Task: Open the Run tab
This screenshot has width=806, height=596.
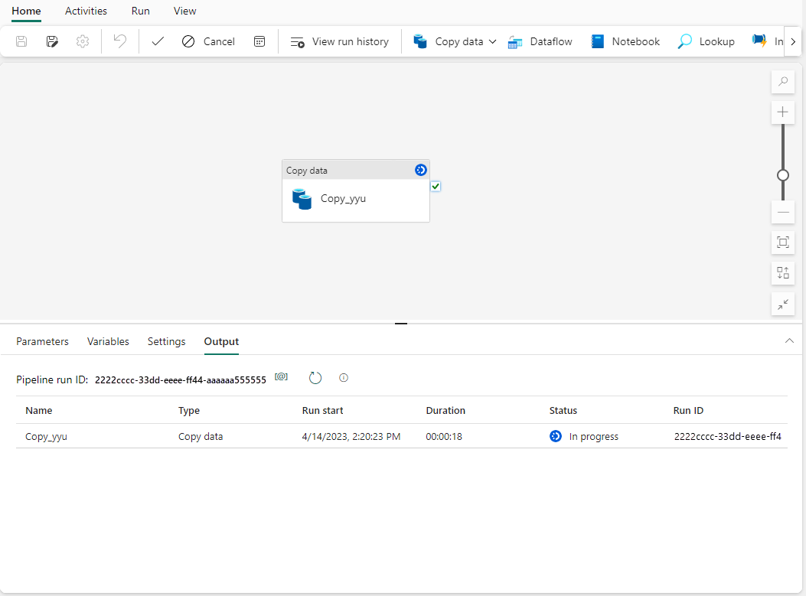Action: pos(140,11)
